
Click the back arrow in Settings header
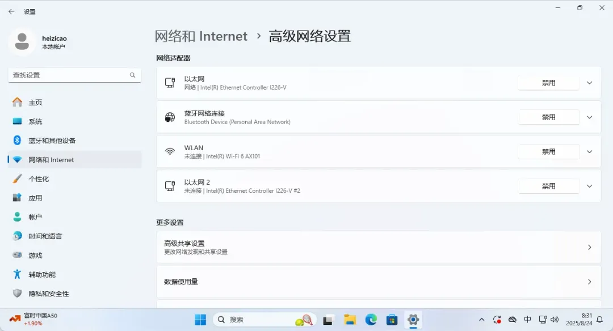pyautogui.click(x=11, y=11)
